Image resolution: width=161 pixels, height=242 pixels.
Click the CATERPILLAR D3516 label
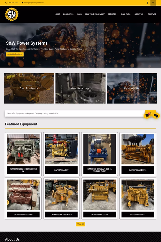138,170
